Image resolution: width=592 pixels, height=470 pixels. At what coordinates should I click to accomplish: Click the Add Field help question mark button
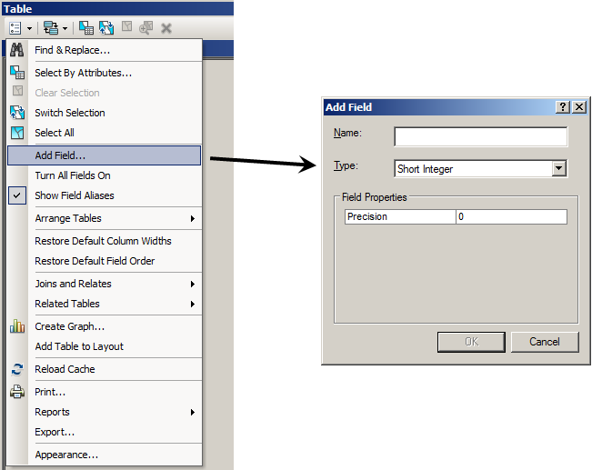click(x=563, y=107)
